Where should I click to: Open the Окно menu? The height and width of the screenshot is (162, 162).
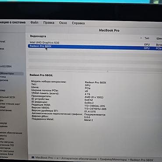63,23
